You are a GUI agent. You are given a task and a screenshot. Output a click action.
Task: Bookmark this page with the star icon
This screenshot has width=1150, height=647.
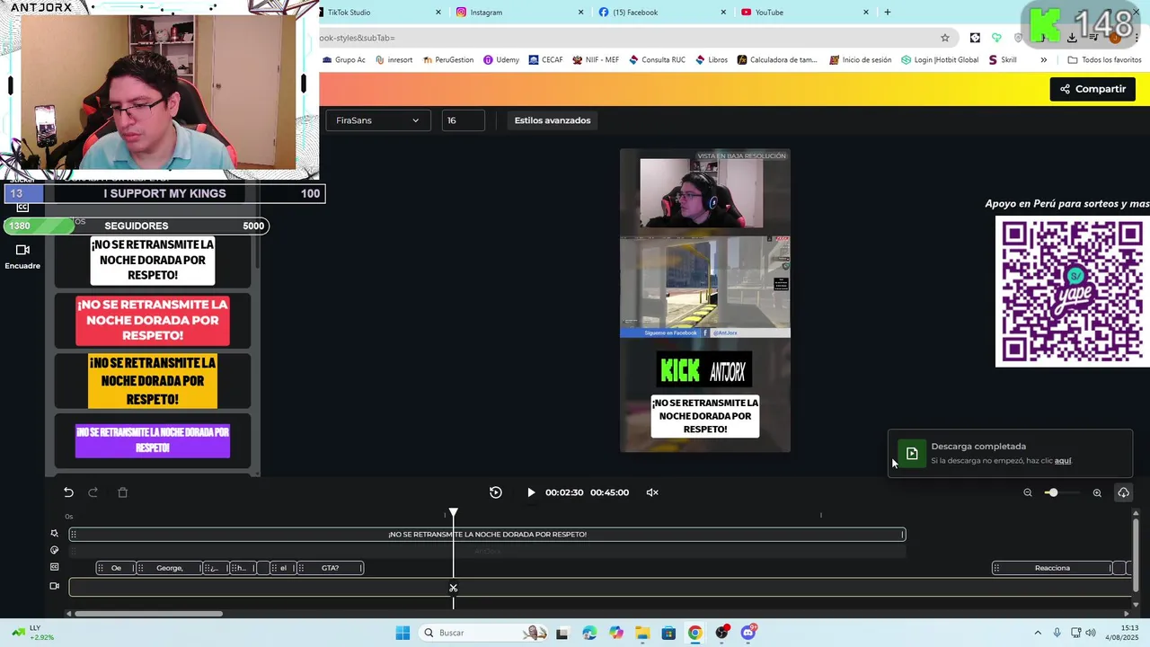click(x=945, y=38)
